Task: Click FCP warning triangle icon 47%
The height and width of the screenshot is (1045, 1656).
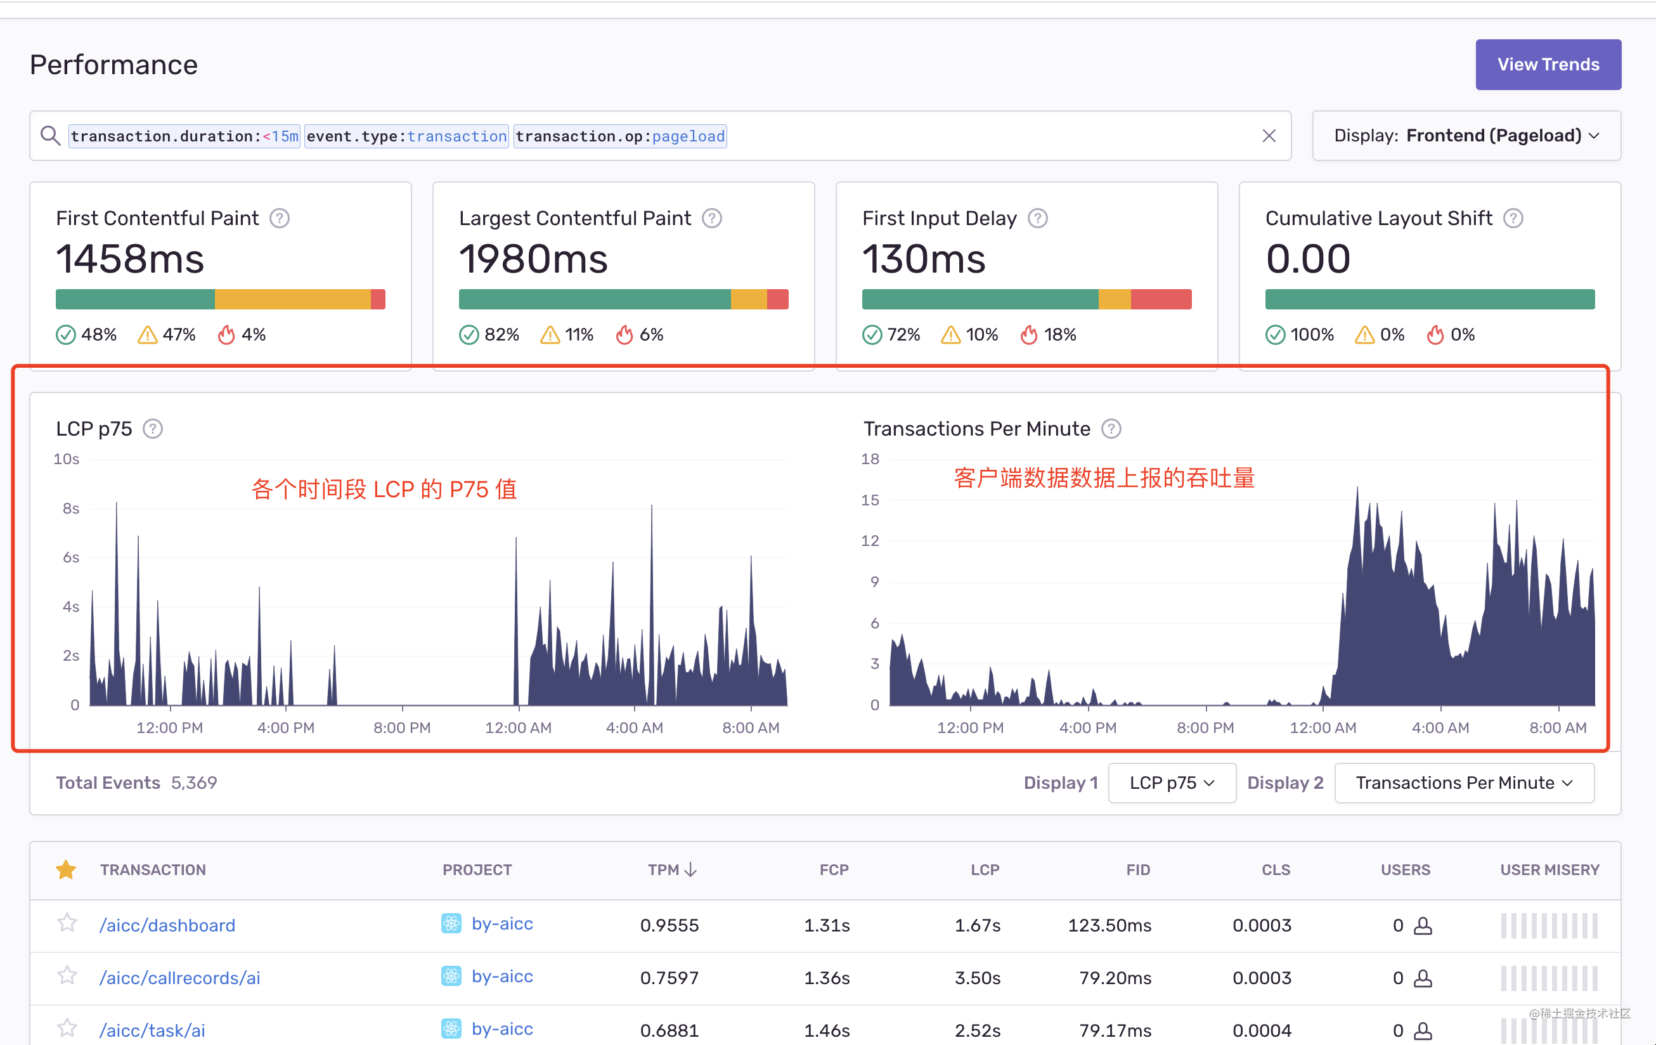Action: click(147, 335)
